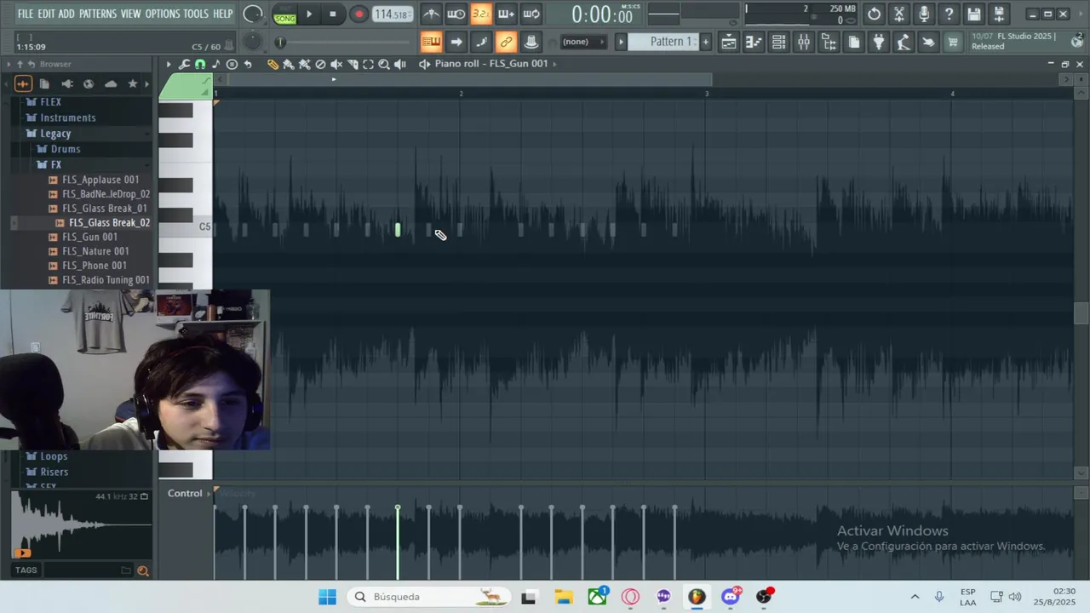Select the Paint brush tool in piano roll

pos(289,64)
